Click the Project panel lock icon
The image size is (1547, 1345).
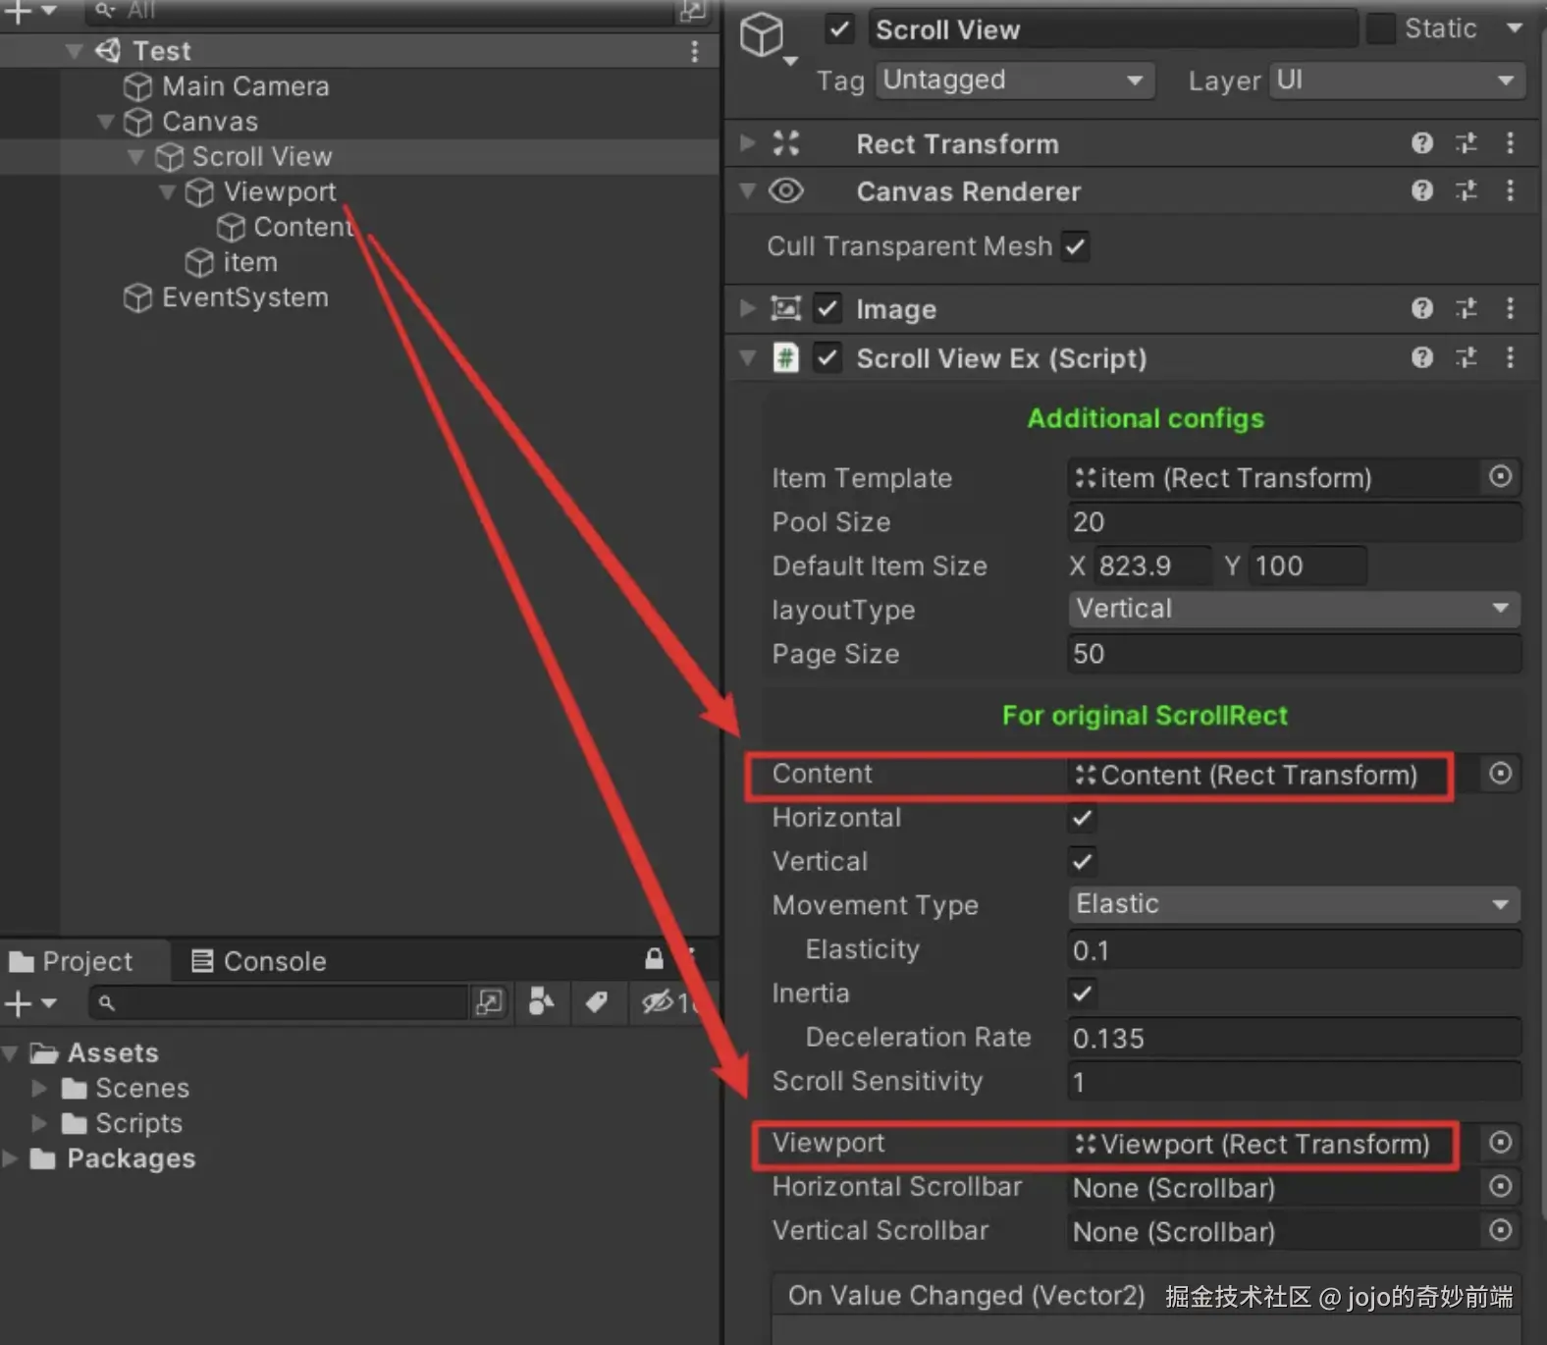tap(654, 959)
